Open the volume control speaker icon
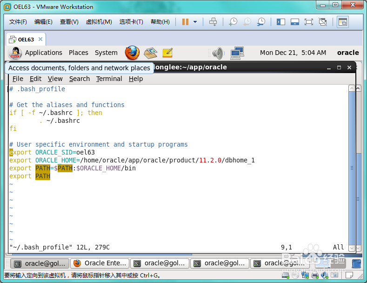The width and height of the screenshot is (367, 283). coord(218,53)
